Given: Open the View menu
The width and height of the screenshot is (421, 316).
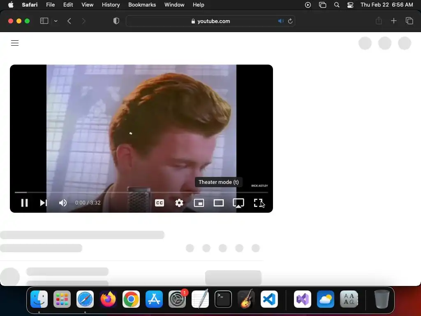Looking at the screenshot, I should coord(87,5).
